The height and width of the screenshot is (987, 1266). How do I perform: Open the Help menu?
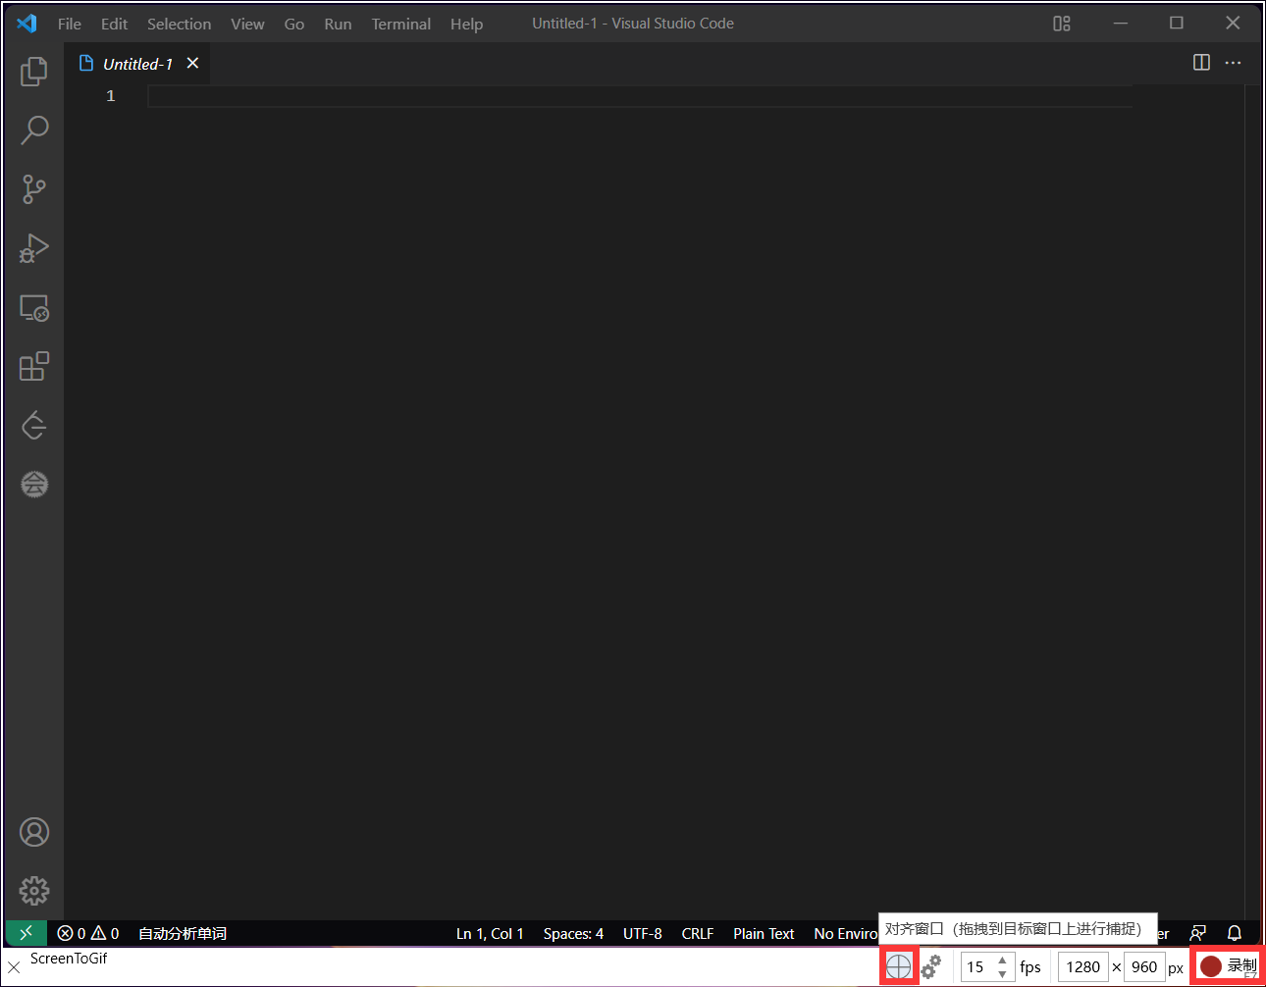coord(466,24)
